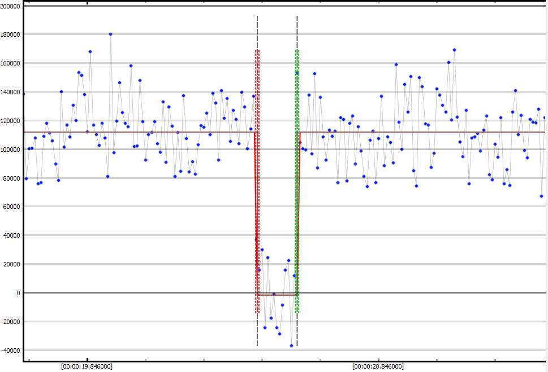This screenshot has height=372, width=548.
Task: Click the low red baseline segment between markers
Action: point(277,295)
